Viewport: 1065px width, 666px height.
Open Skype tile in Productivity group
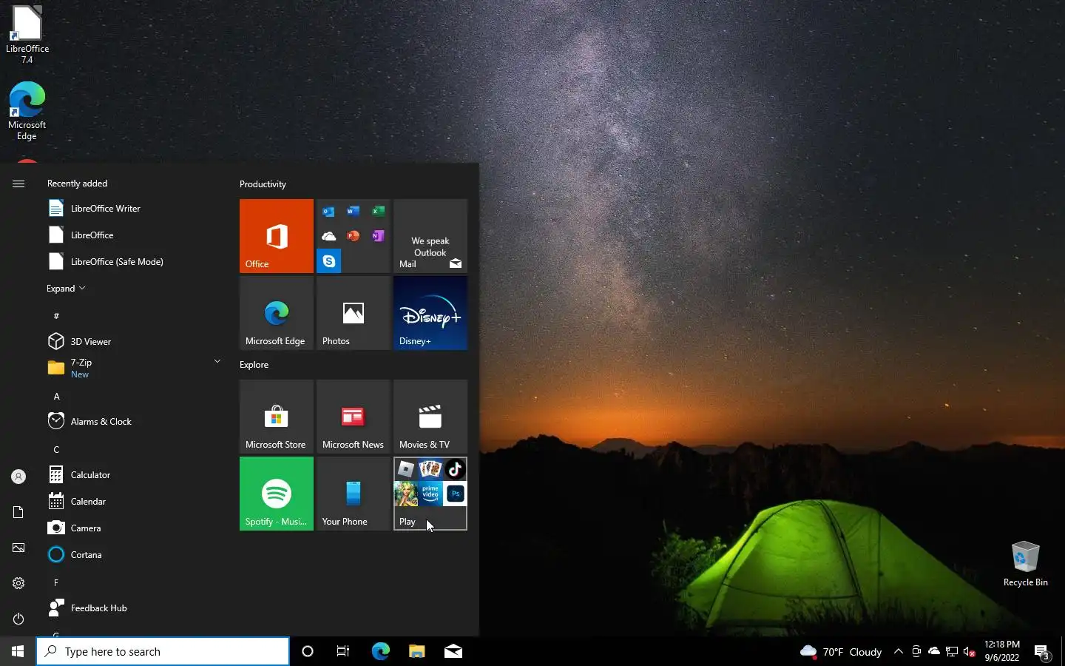[x=329, y=261]
